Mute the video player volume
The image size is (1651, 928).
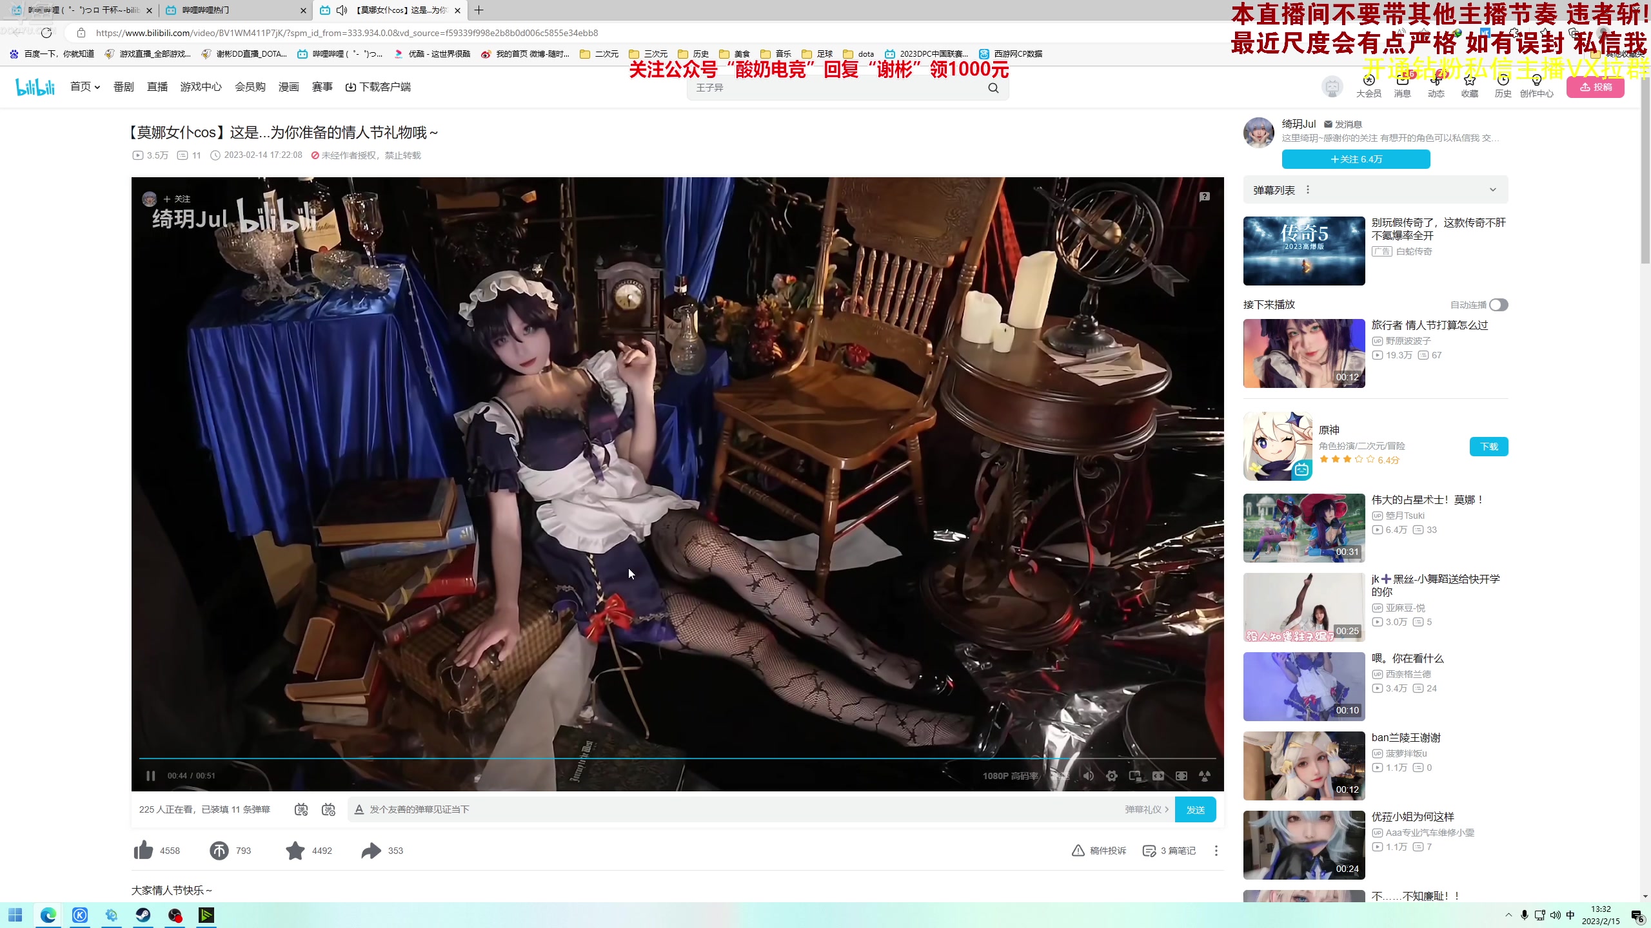(x=1089, y=776)
